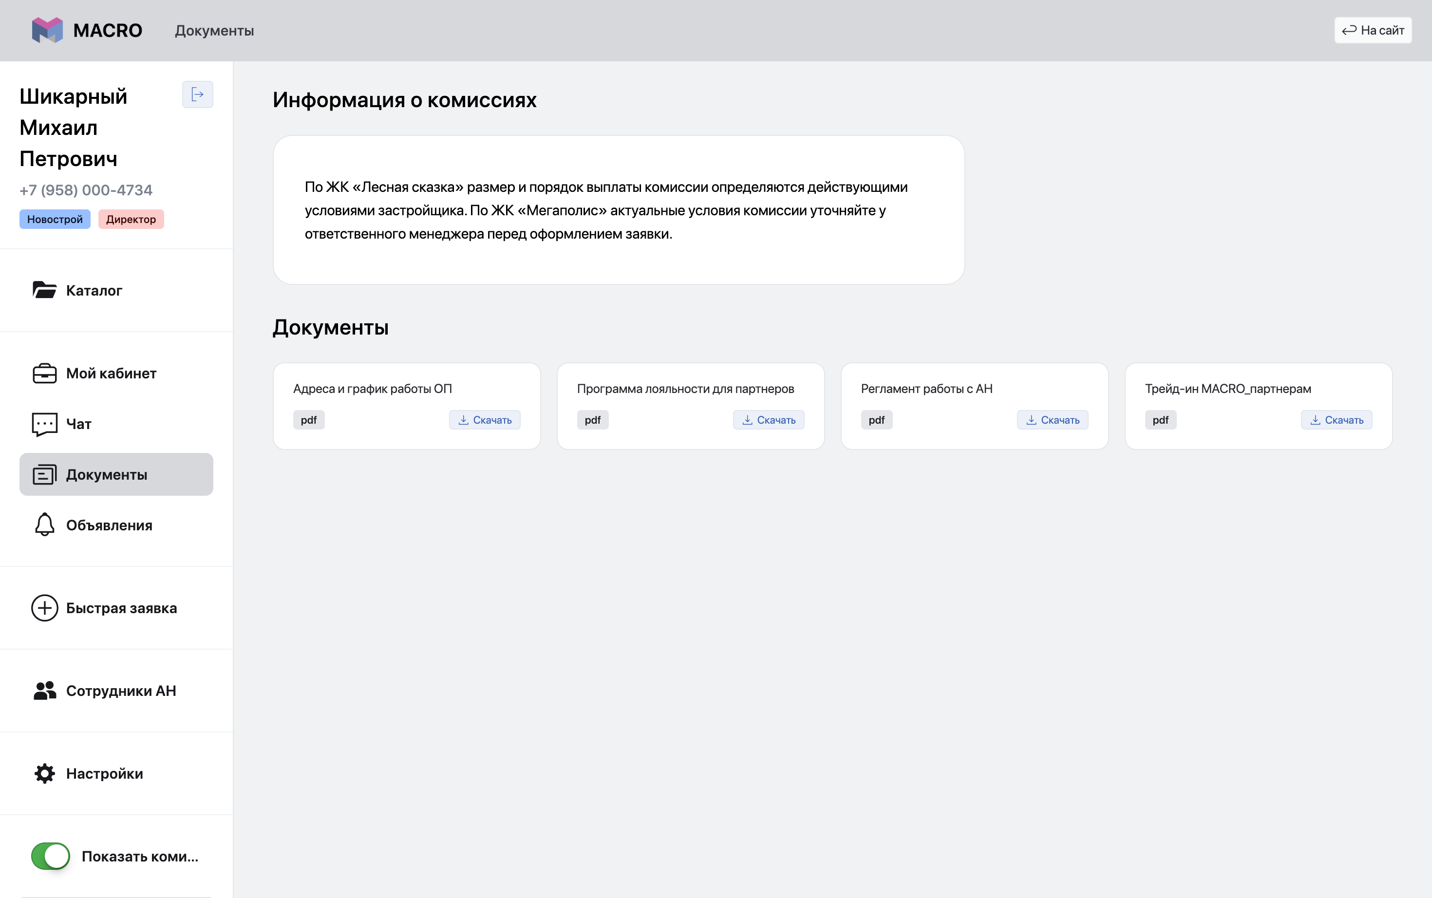The image size is (1432, 898).
Task: Select Документы in the sidebar
Action: 116,474
